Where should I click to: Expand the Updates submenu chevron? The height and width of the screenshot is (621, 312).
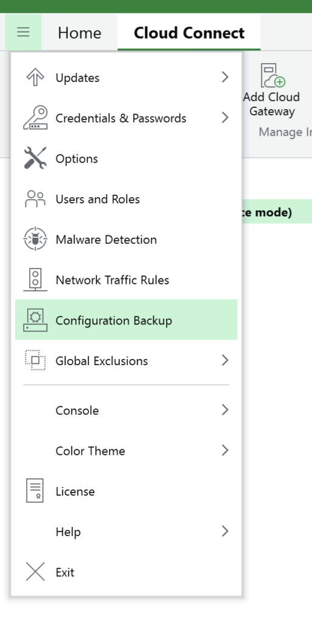[x=225, y=77]
